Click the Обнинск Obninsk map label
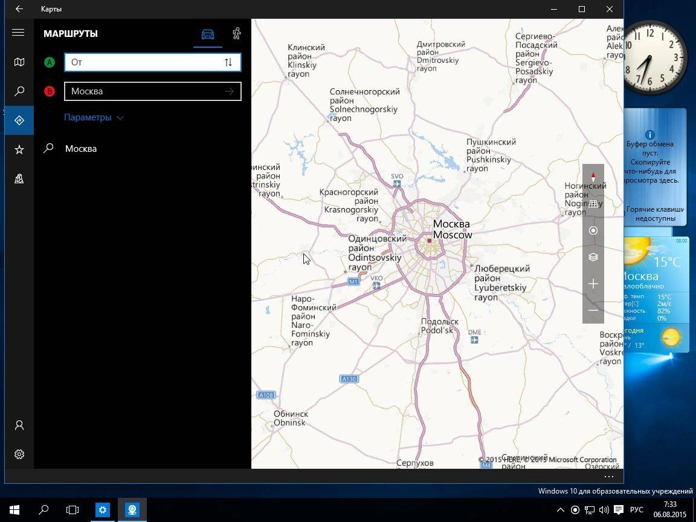 291,418
